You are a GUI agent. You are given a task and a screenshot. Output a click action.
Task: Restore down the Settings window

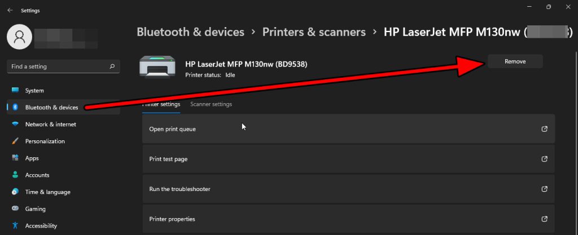point(549,7)
